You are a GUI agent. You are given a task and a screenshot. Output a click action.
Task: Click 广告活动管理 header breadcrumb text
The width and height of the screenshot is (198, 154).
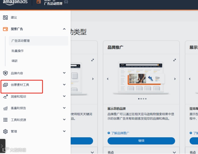53,3
